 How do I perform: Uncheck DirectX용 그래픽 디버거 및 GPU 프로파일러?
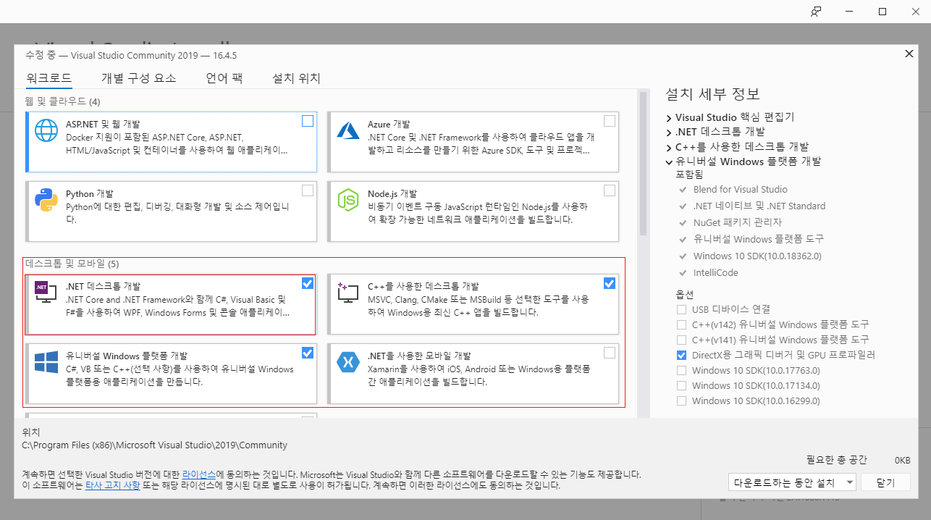pyautogui.click(x=681, y=355)
